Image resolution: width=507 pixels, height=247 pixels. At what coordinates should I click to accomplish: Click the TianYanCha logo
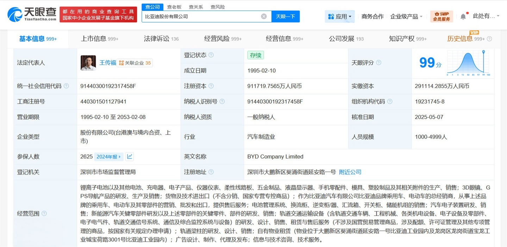[32, 14]
